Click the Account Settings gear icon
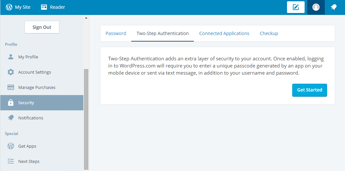345x171 pixels. click(x=10, y=72)
